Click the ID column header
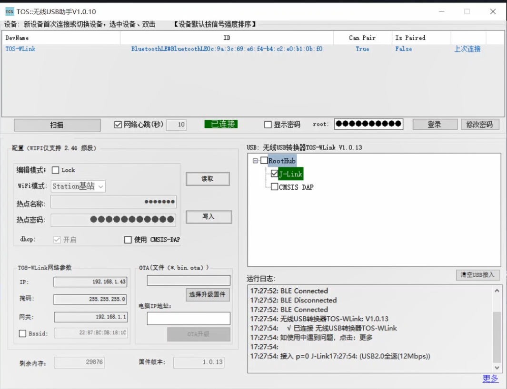This screenshot has height=389, width=507. coord(227,38)
